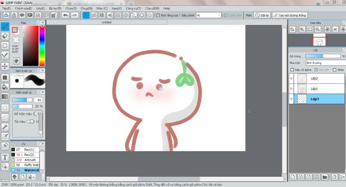Click the horizontal canvas scrollbar
The image size is (346, 187).
(169, 179)
